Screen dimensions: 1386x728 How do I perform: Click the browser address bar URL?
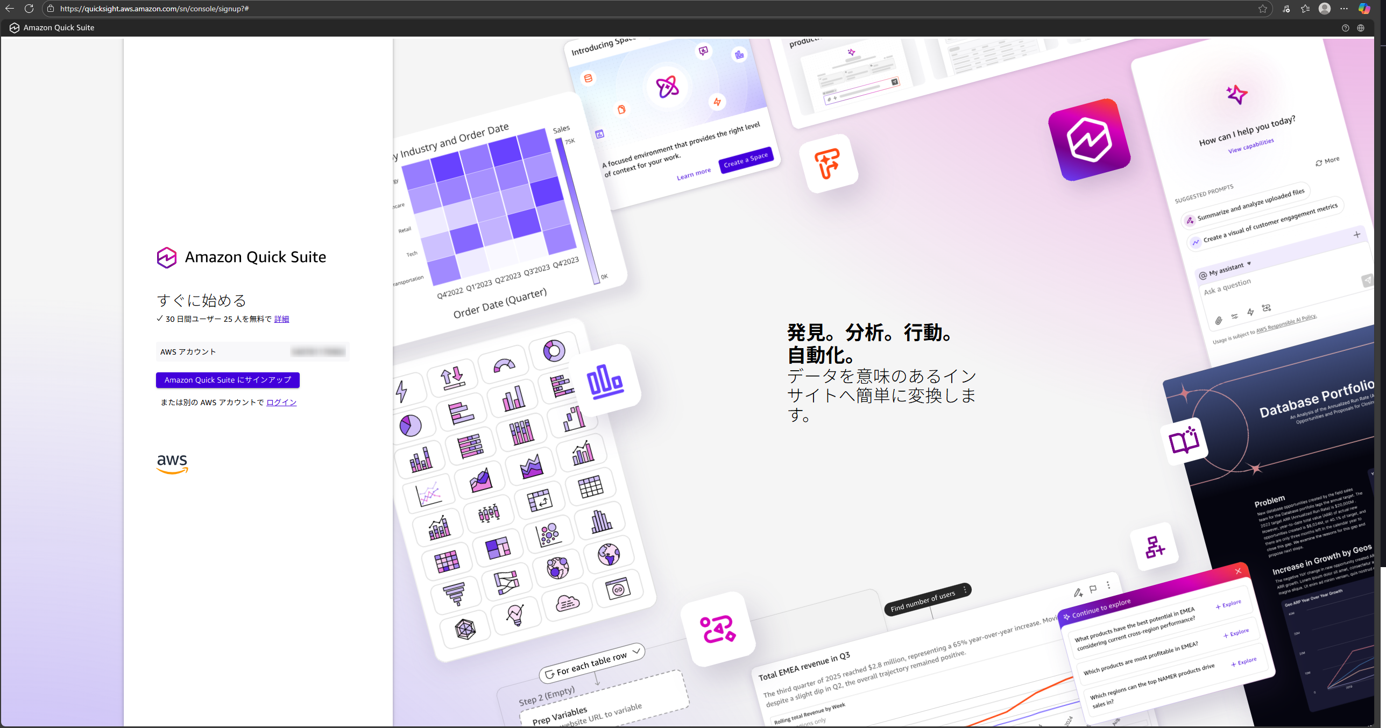click(x=154, y=9)
